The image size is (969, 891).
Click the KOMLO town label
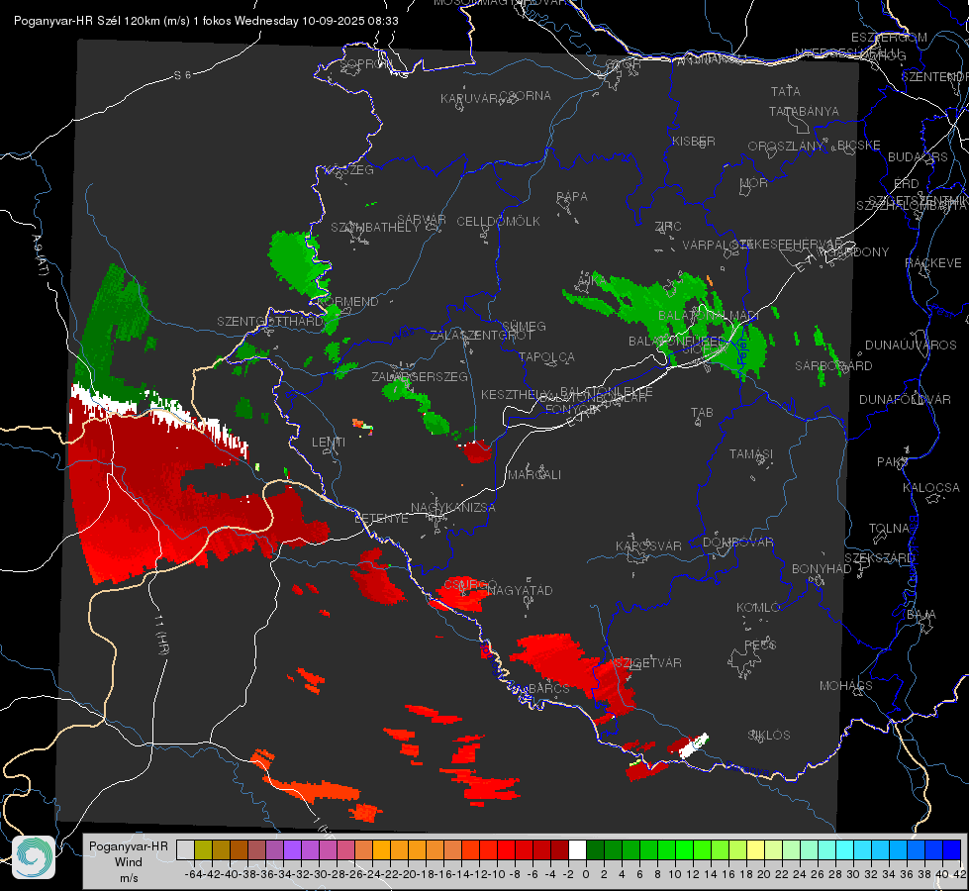click(x=758, y=608)
